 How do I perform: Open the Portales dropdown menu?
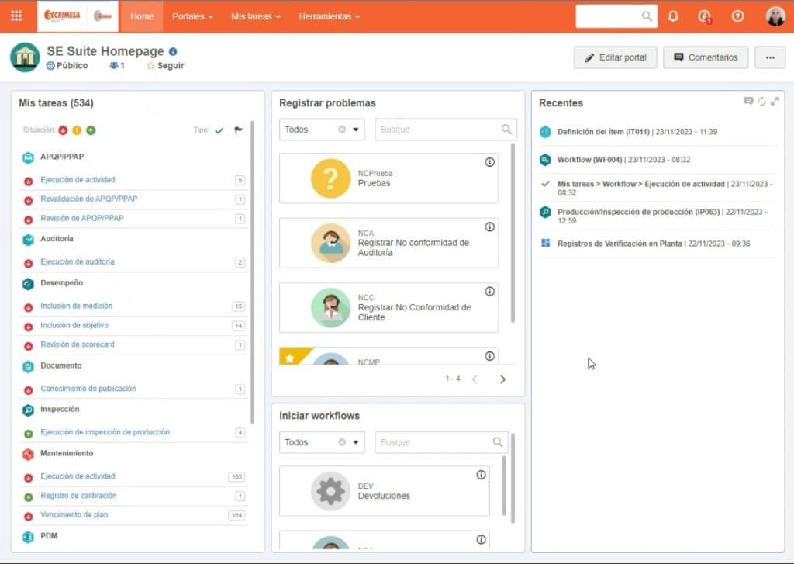[192, 16]
